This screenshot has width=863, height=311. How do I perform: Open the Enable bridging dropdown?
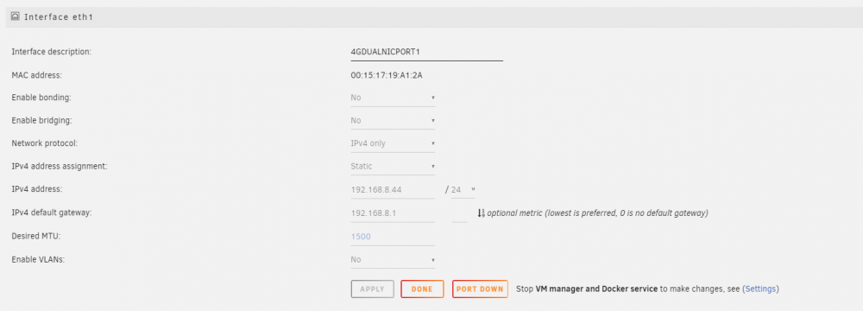pos(393,121)
